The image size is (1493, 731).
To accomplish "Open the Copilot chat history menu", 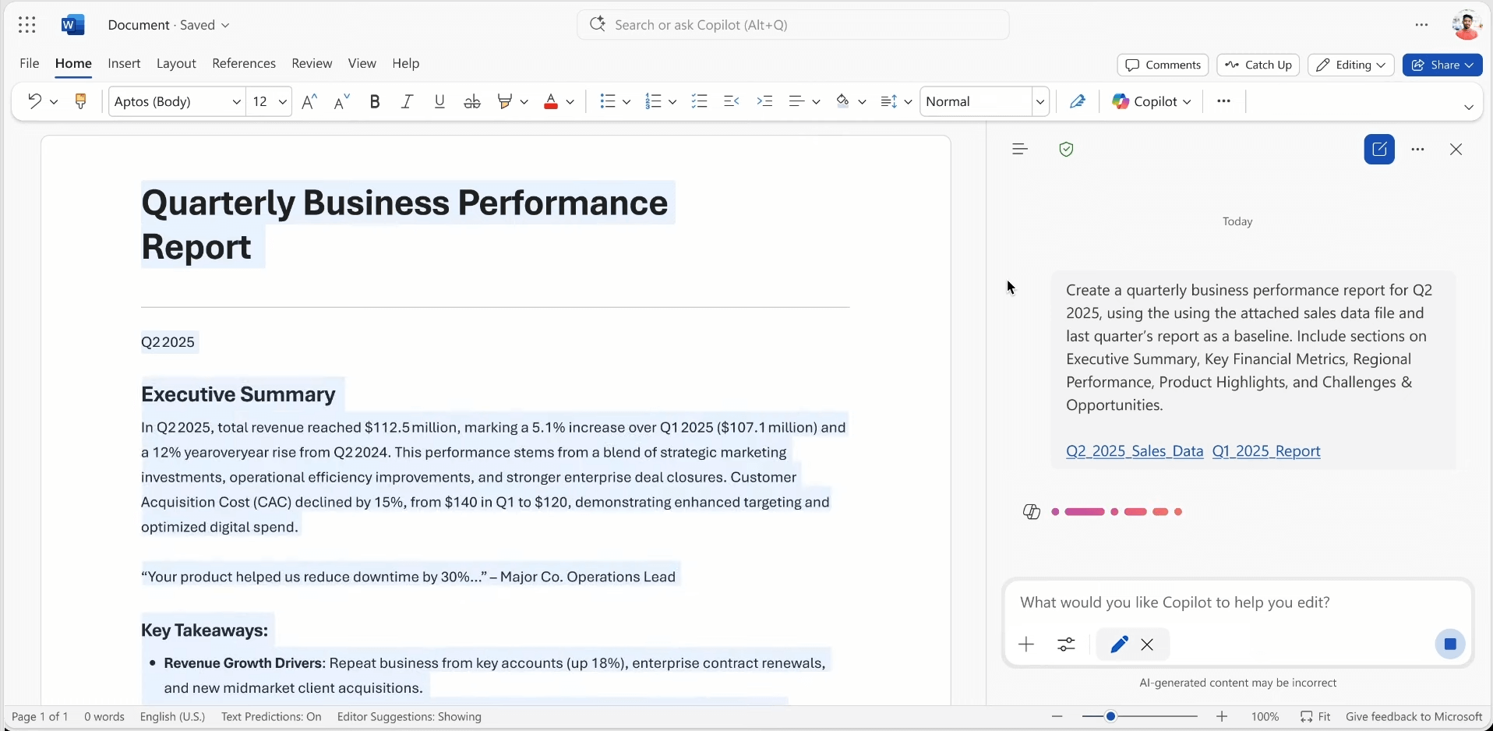I will 1020,149.
